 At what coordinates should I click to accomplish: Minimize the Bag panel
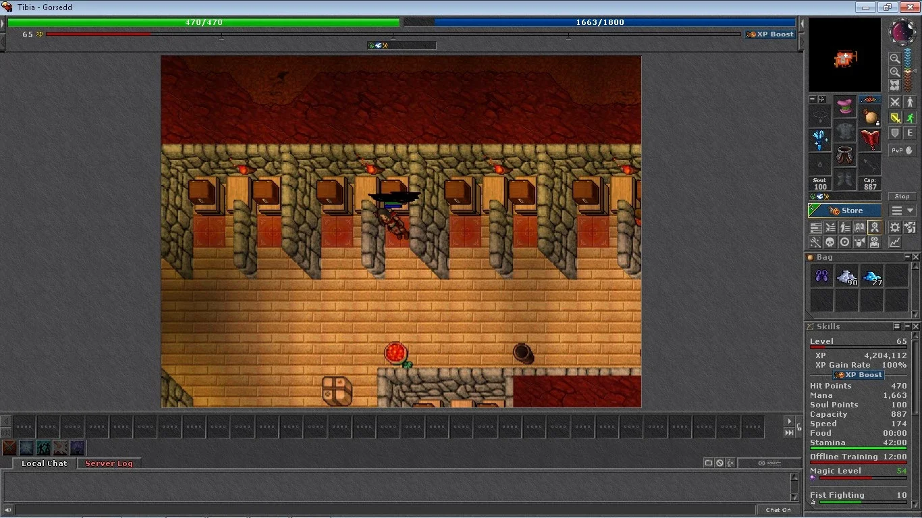click(907, 257)
